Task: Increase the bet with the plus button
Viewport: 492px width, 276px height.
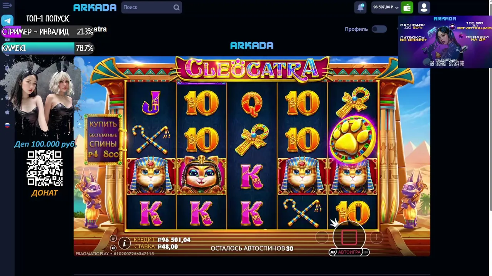Action: click(376, 238)
